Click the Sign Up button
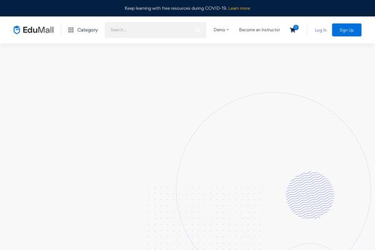This screenshot has width=375, height=250. coord(346,30)
